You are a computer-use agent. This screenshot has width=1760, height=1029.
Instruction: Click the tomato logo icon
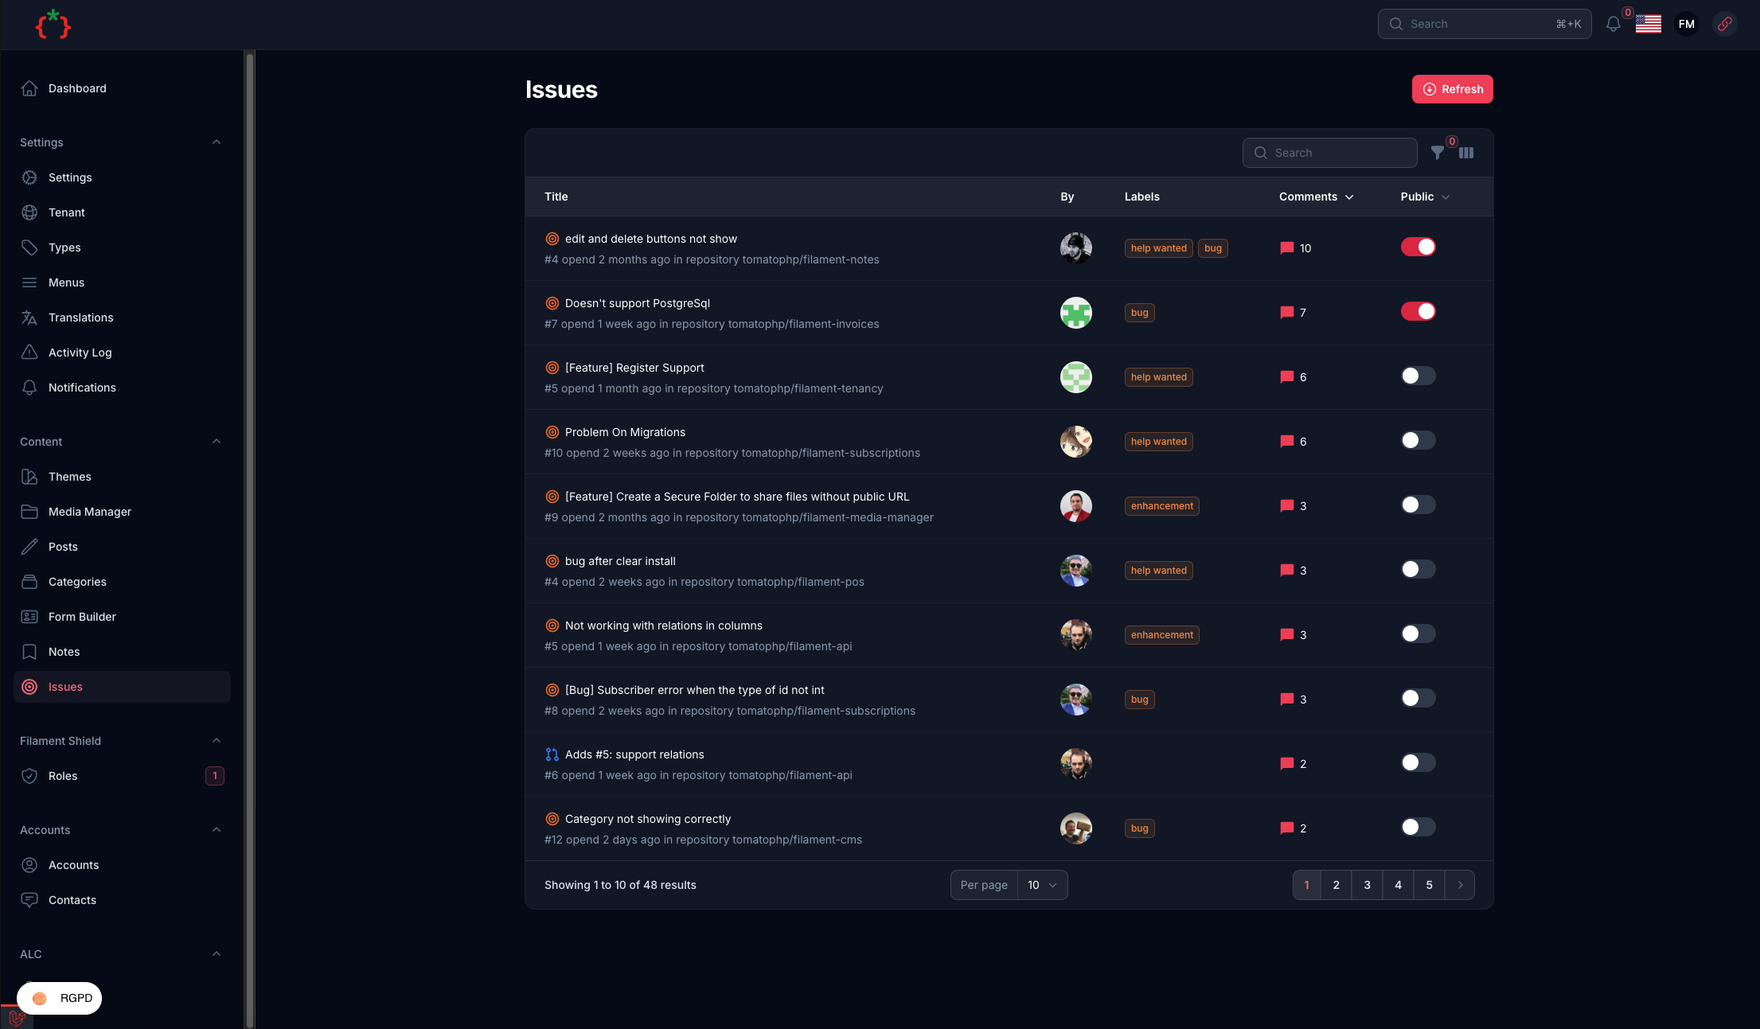[x=53, y=25]
